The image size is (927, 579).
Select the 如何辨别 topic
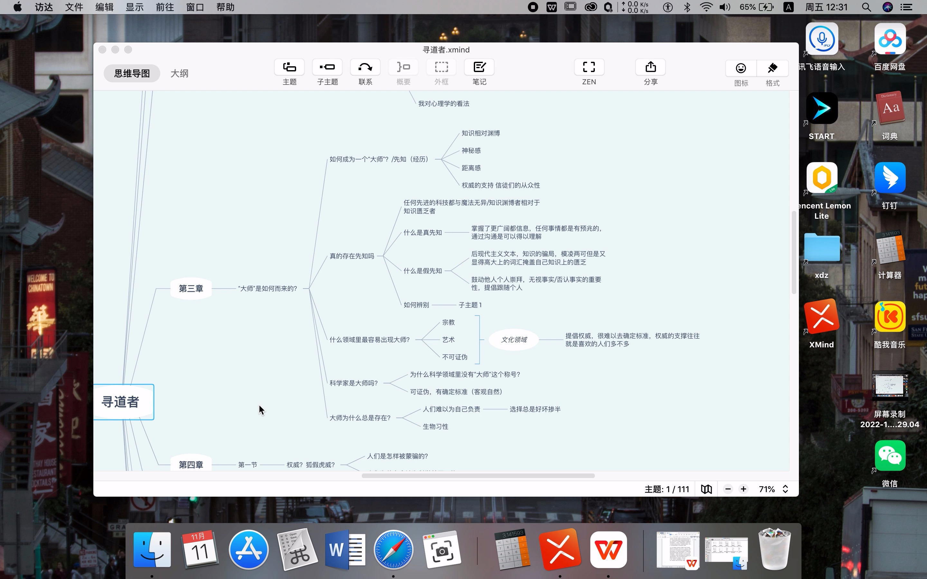[416, 305]
